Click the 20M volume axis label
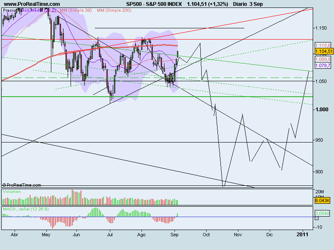 319,192
